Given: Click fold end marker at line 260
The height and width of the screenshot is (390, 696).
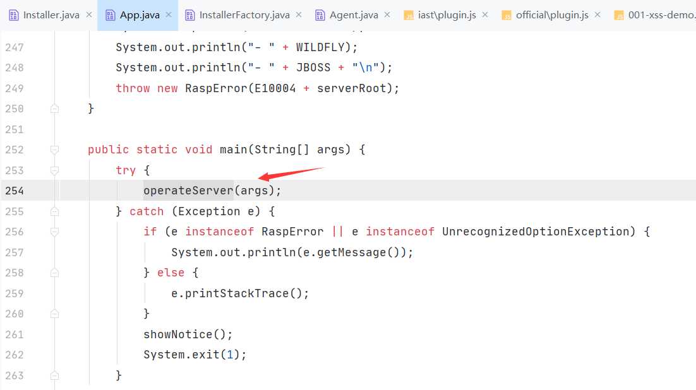Looking at the screenshot, I should pos(54,314).
